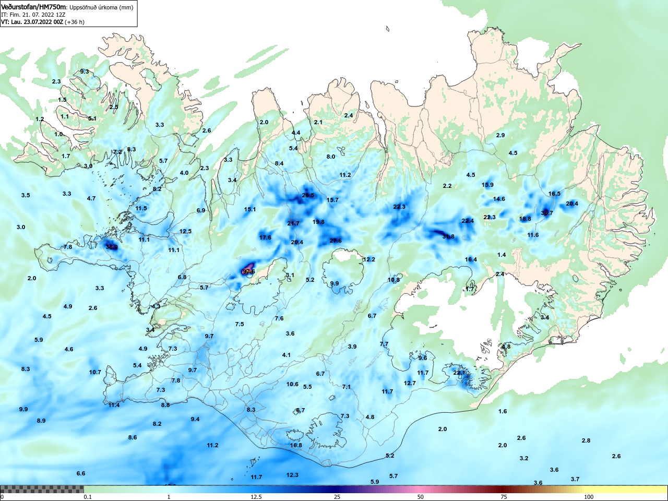This screenshot has width=668, height=501.
Task: Click the value 12.3 on the map
Action: coord(293,475)
